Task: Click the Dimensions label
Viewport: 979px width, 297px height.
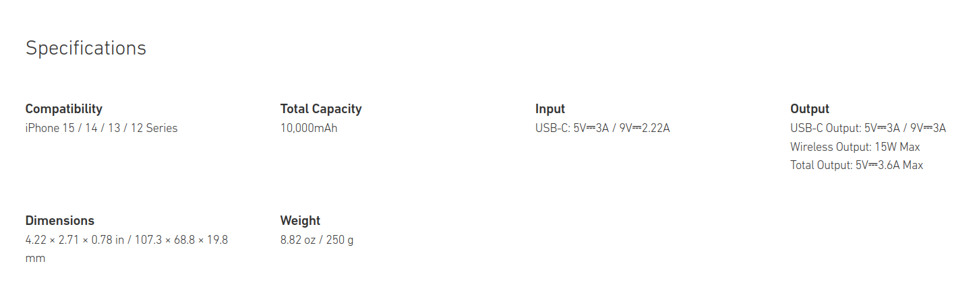Action: 59,221
